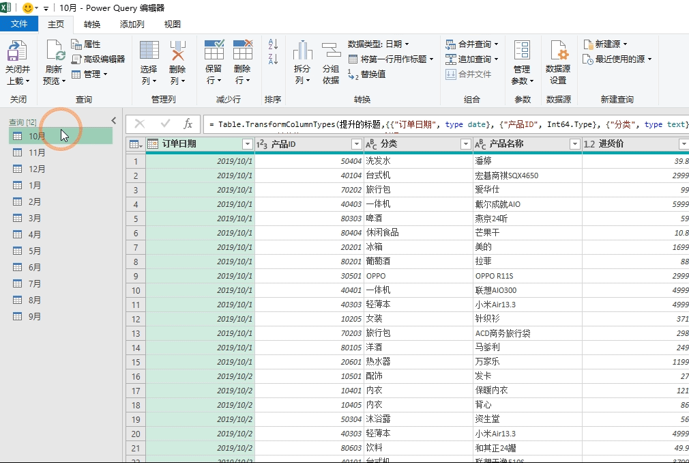Switch to the Home (主页) tab

pyautogui.click(x=56, y=24)
